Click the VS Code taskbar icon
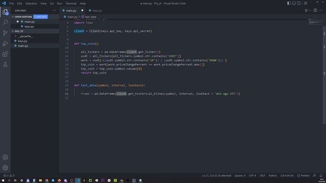The image size is (326, 183). [x=78, y=180]
